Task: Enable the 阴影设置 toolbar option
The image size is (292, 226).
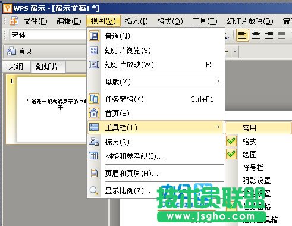Action: (256, 181)
